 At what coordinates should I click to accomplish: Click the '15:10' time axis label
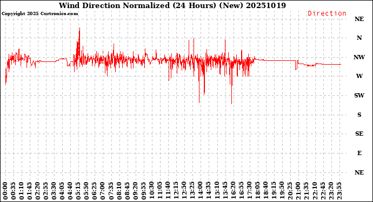click(217, 191)
